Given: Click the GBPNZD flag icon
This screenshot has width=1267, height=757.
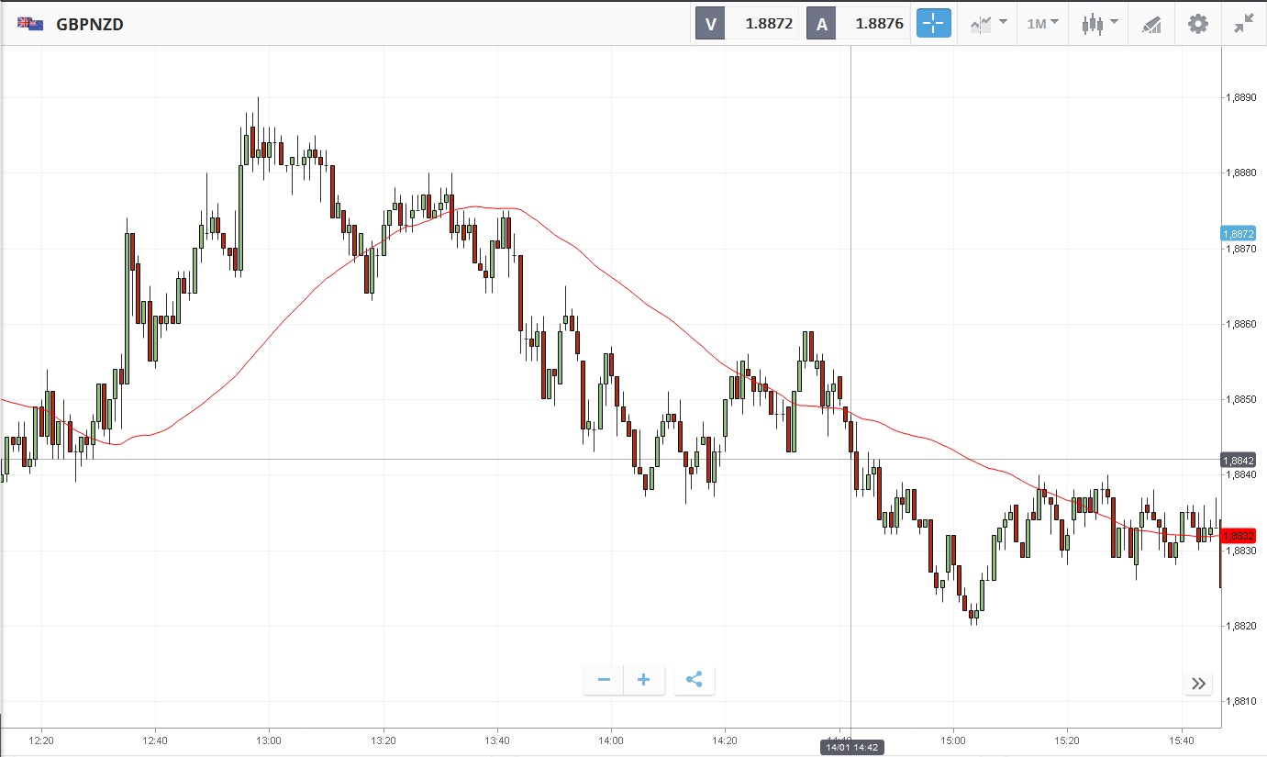Looking at the screenshot, I should tap(29, 24).
